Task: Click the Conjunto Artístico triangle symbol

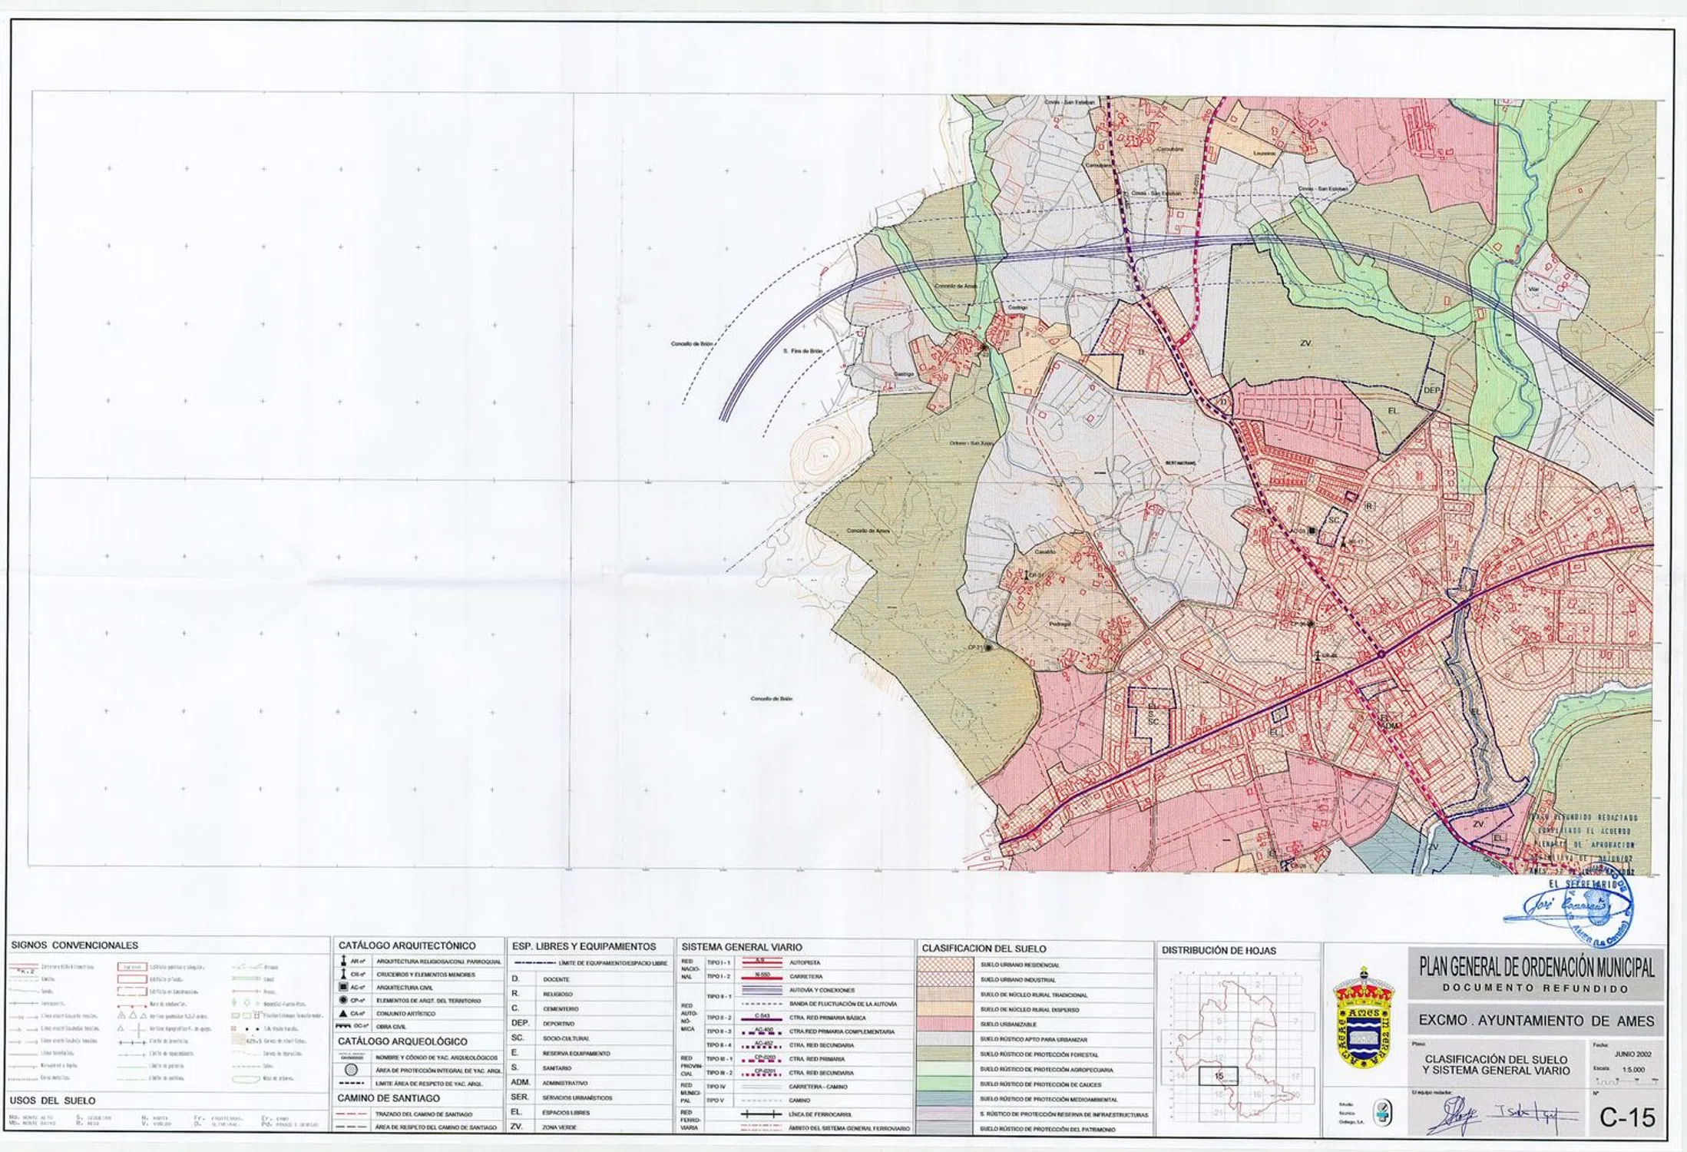Action: pyautogui.click(x=344, y=1014)
